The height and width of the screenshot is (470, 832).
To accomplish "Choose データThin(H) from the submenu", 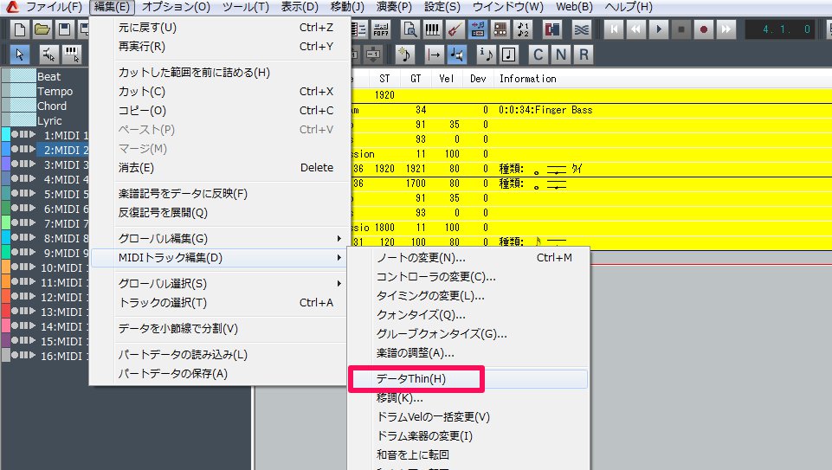I will tap(412, 379).
